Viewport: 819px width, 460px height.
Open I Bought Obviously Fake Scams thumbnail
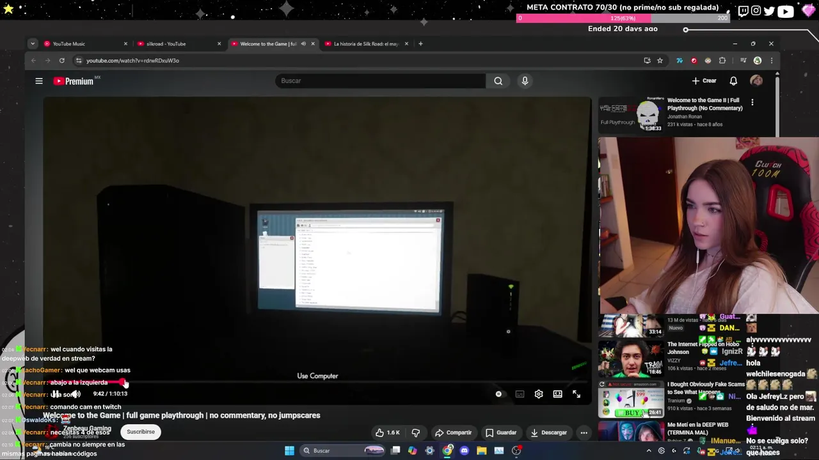(x=631, y=398)
